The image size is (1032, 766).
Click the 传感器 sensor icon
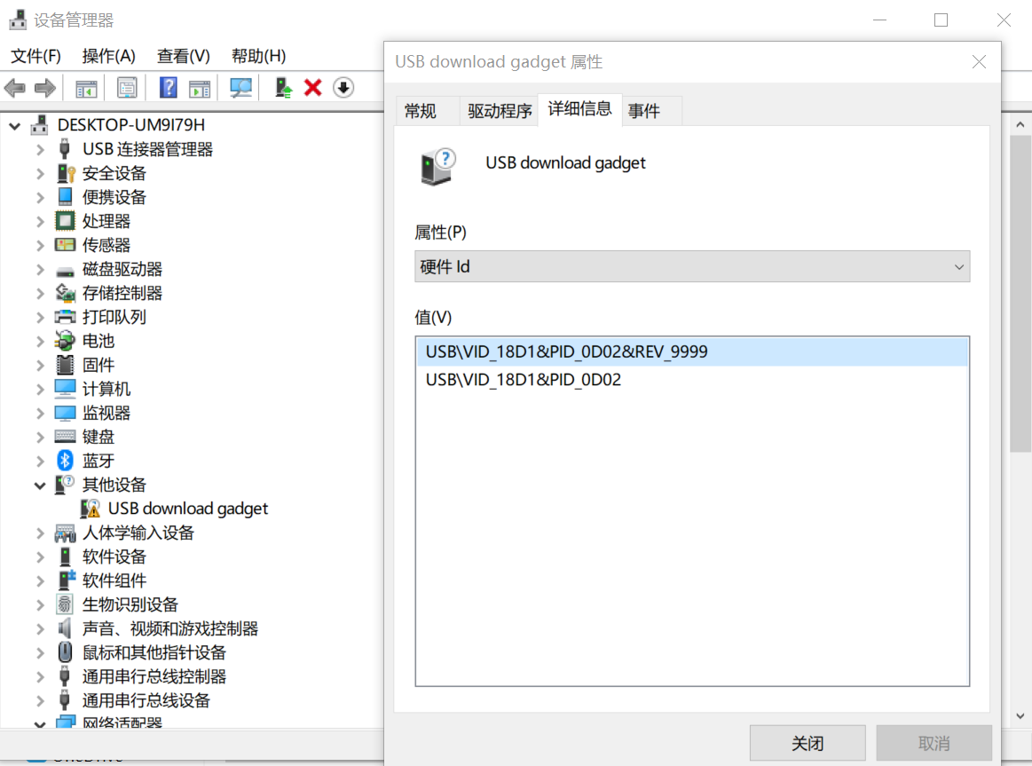65,245
